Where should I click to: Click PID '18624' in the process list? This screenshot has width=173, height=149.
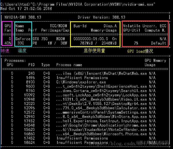pyautogui.click(x=29, y=143)
